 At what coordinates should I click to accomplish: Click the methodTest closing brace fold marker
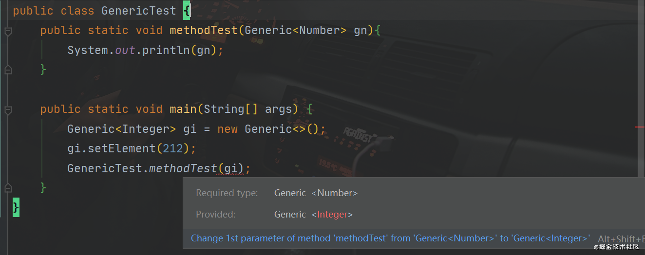8,71
